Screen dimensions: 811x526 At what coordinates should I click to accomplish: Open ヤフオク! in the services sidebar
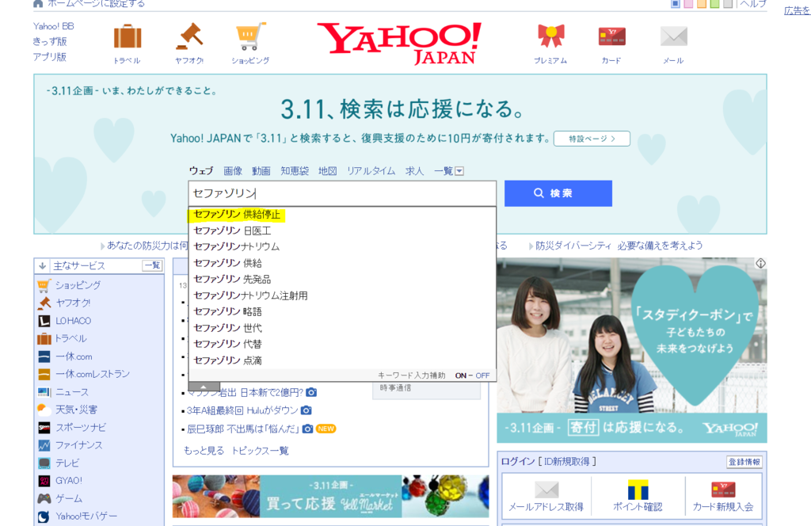click(73, 303)
